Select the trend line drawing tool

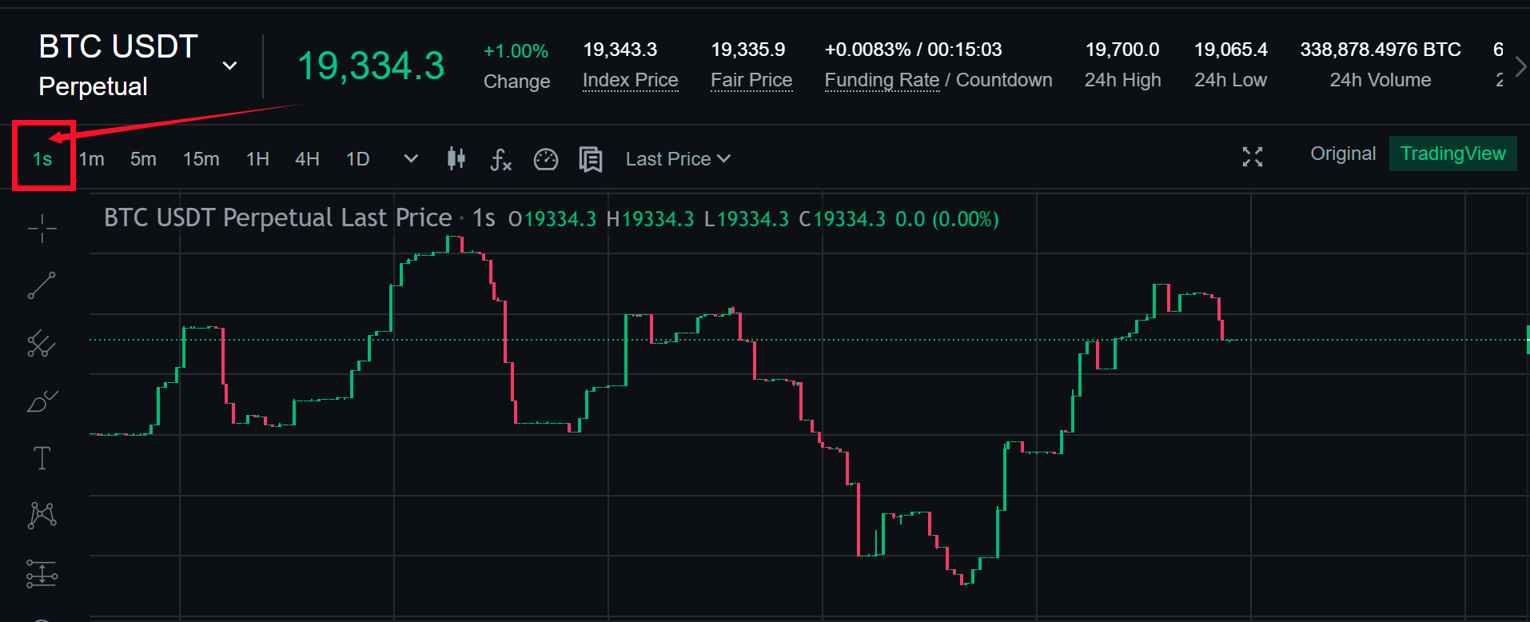tap(42, 285)
